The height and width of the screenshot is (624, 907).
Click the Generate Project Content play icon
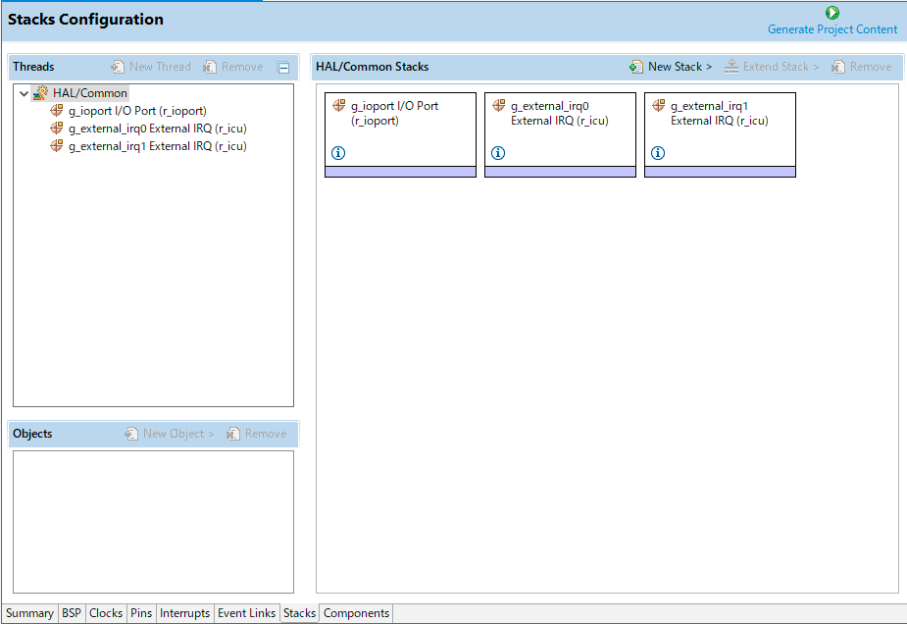coord(831,13)
